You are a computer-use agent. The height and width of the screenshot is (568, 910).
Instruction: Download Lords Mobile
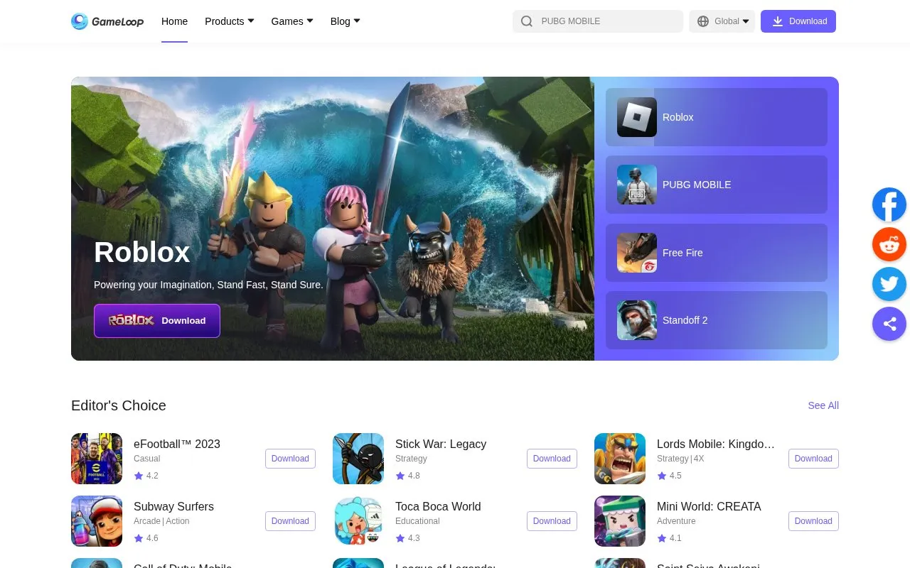[813, 459]
